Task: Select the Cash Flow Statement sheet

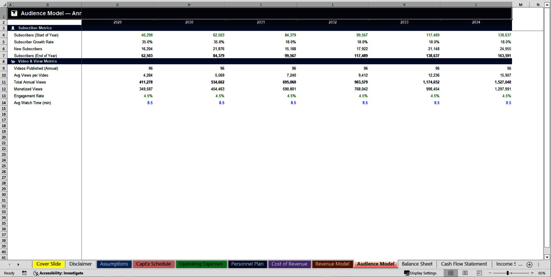Action: (464, 264)
